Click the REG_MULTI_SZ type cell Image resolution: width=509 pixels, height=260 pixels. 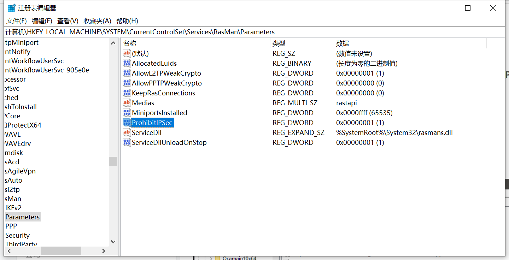click(x=295, y=103)
